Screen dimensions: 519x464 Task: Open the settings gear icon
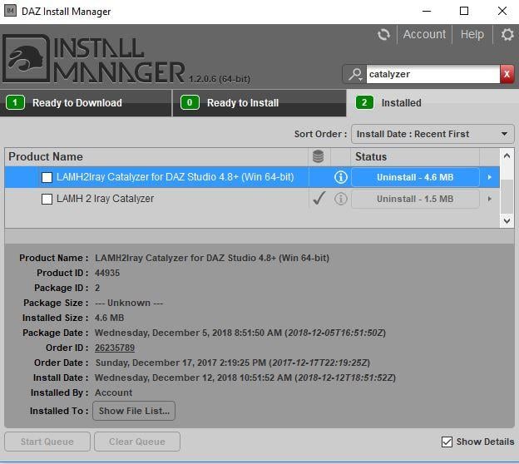tap(507, 34)
